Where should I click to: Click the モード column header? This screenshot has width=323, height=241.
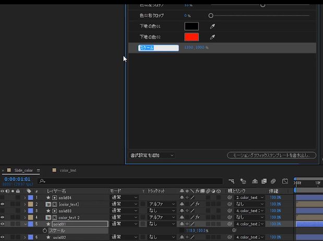(x=115, y=191)
